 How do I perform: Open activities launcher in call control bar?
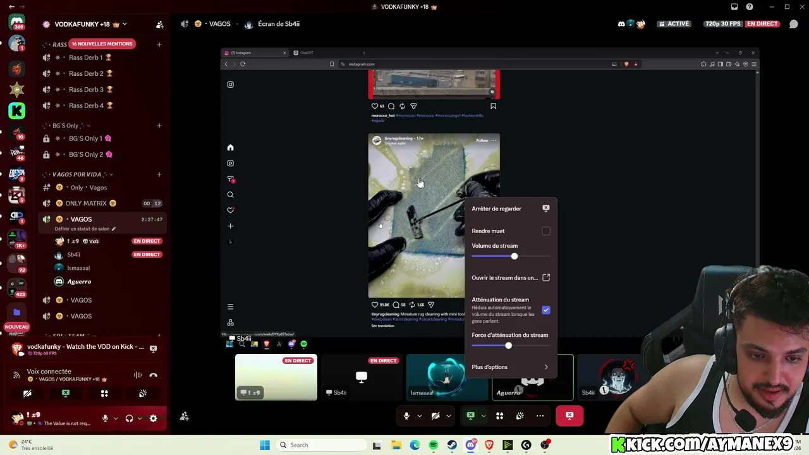[x=499, y=415]
